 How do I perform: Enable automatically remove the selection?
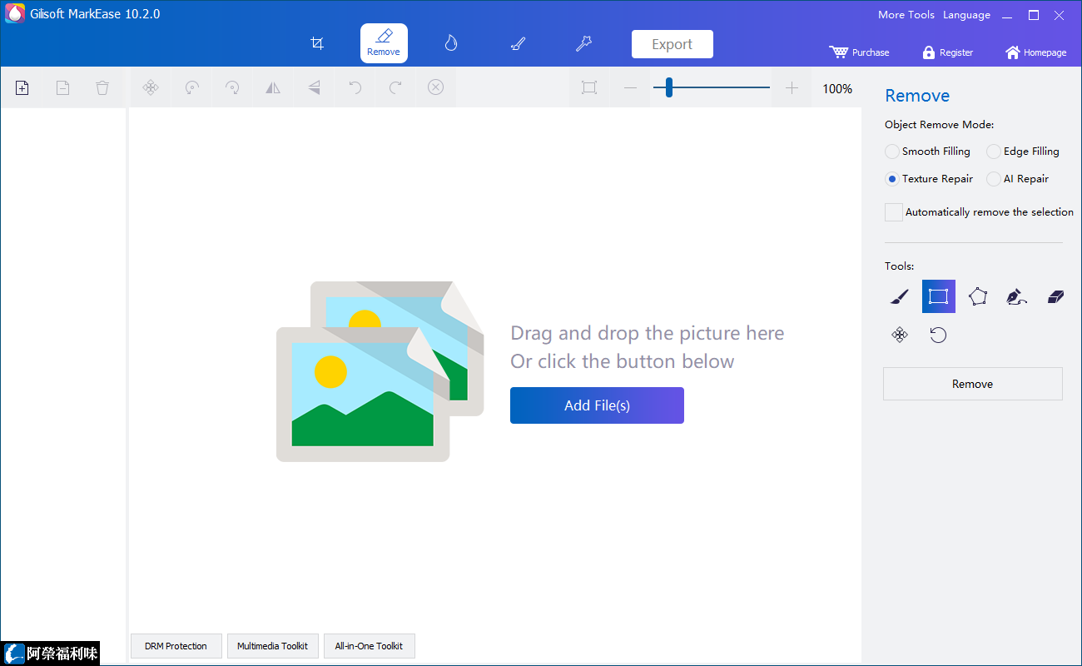coord(894,212)
